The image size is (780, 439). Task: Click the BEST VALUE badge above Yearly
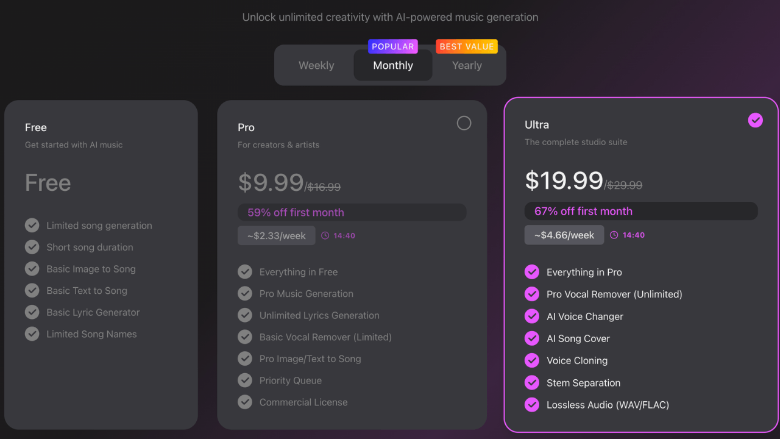tap(467, 46)
